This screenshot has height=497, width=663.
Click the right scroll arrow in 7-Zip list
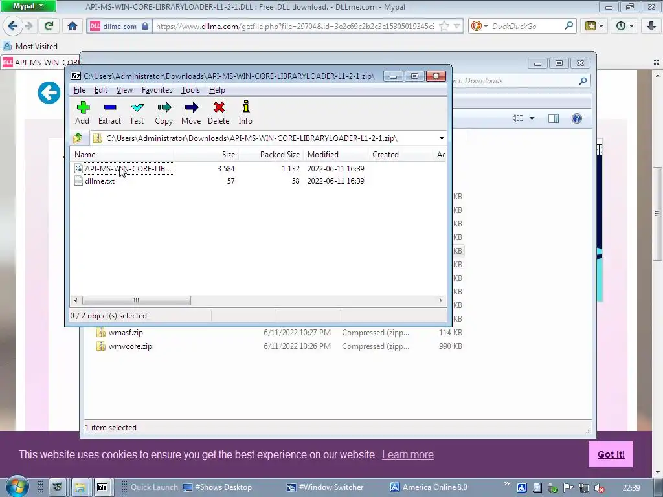tap(440, 300)
